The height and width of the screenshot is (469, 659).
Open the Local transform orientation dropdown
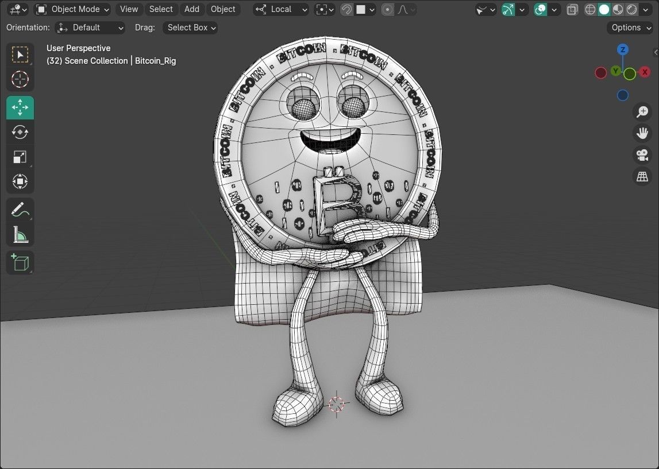(281, 9)
